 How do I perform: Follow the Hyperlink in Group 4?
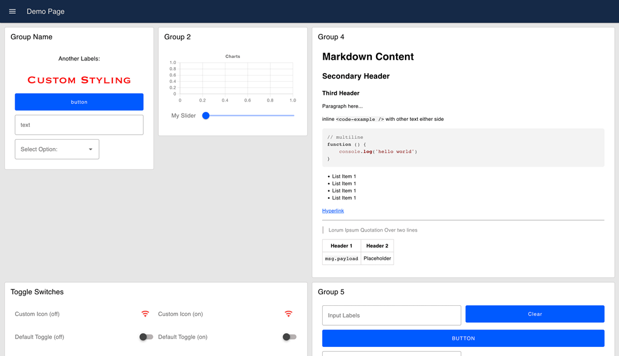tap(333, 210)
